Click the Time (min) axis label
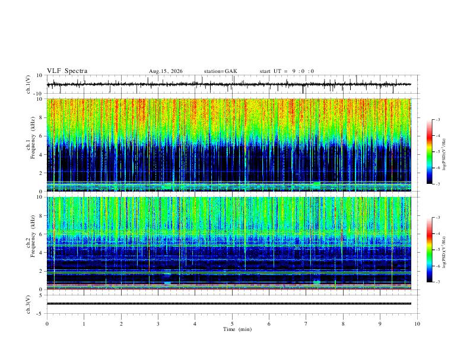470x363 pixels. pyautogui.click(x=237, y=329)
